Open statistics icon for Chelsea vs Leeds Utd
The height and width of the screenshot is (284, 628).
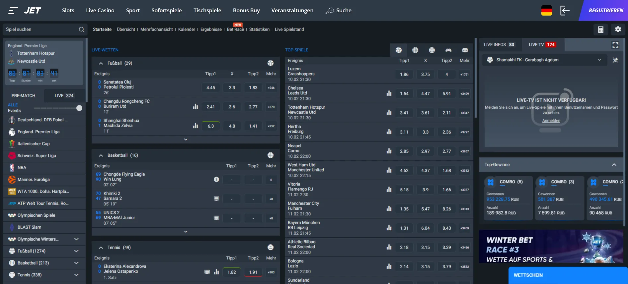point(389,93)
